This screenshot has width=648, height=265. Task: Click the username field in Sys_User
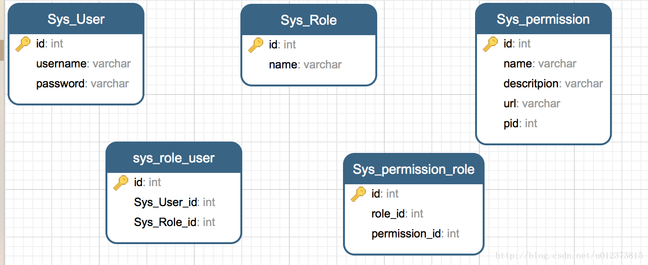[83, 64]
